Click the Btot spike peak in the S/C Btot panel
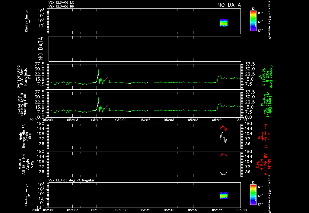 pyautogui.click(x=99, y=68)
